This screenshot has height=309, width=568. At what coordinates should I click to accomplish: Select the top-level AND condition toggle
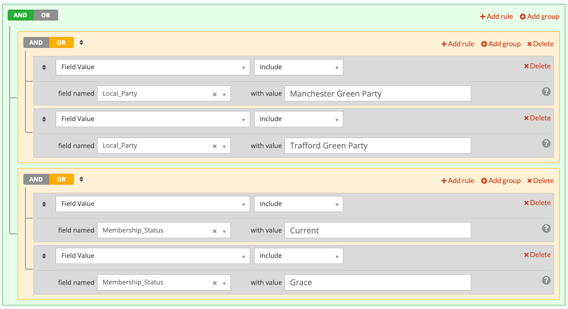(21, 15)
